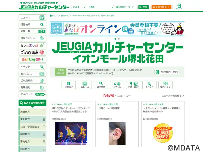The height and width of the screenshot is (152, 203).
Task: Open ご利用案内 in the left sidebar
Action: tap(32, 81)
